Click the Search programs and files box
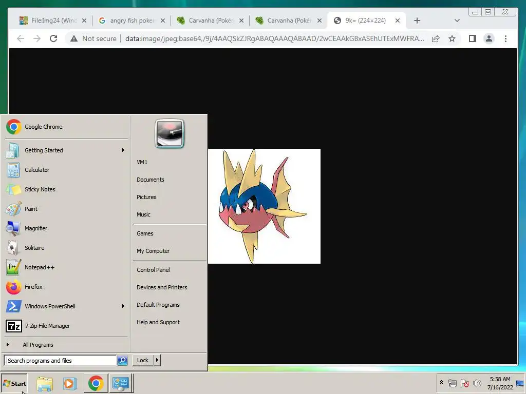 click(x=61, y=361)
